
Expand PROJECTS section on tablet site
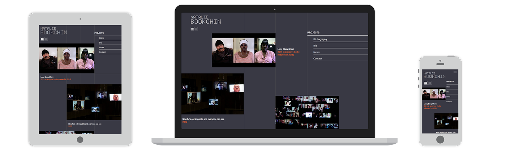coord(99,33)
